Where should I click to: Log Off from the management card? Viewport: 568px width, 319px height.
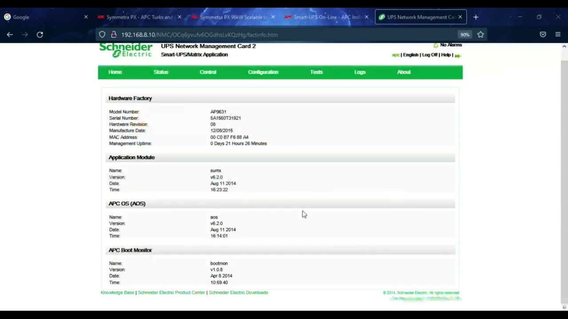[430, 55]
